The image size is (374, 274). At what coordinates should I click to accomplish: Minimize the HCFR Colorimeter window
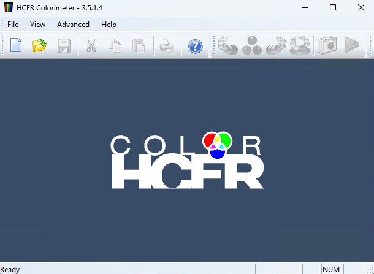[305, 7]
